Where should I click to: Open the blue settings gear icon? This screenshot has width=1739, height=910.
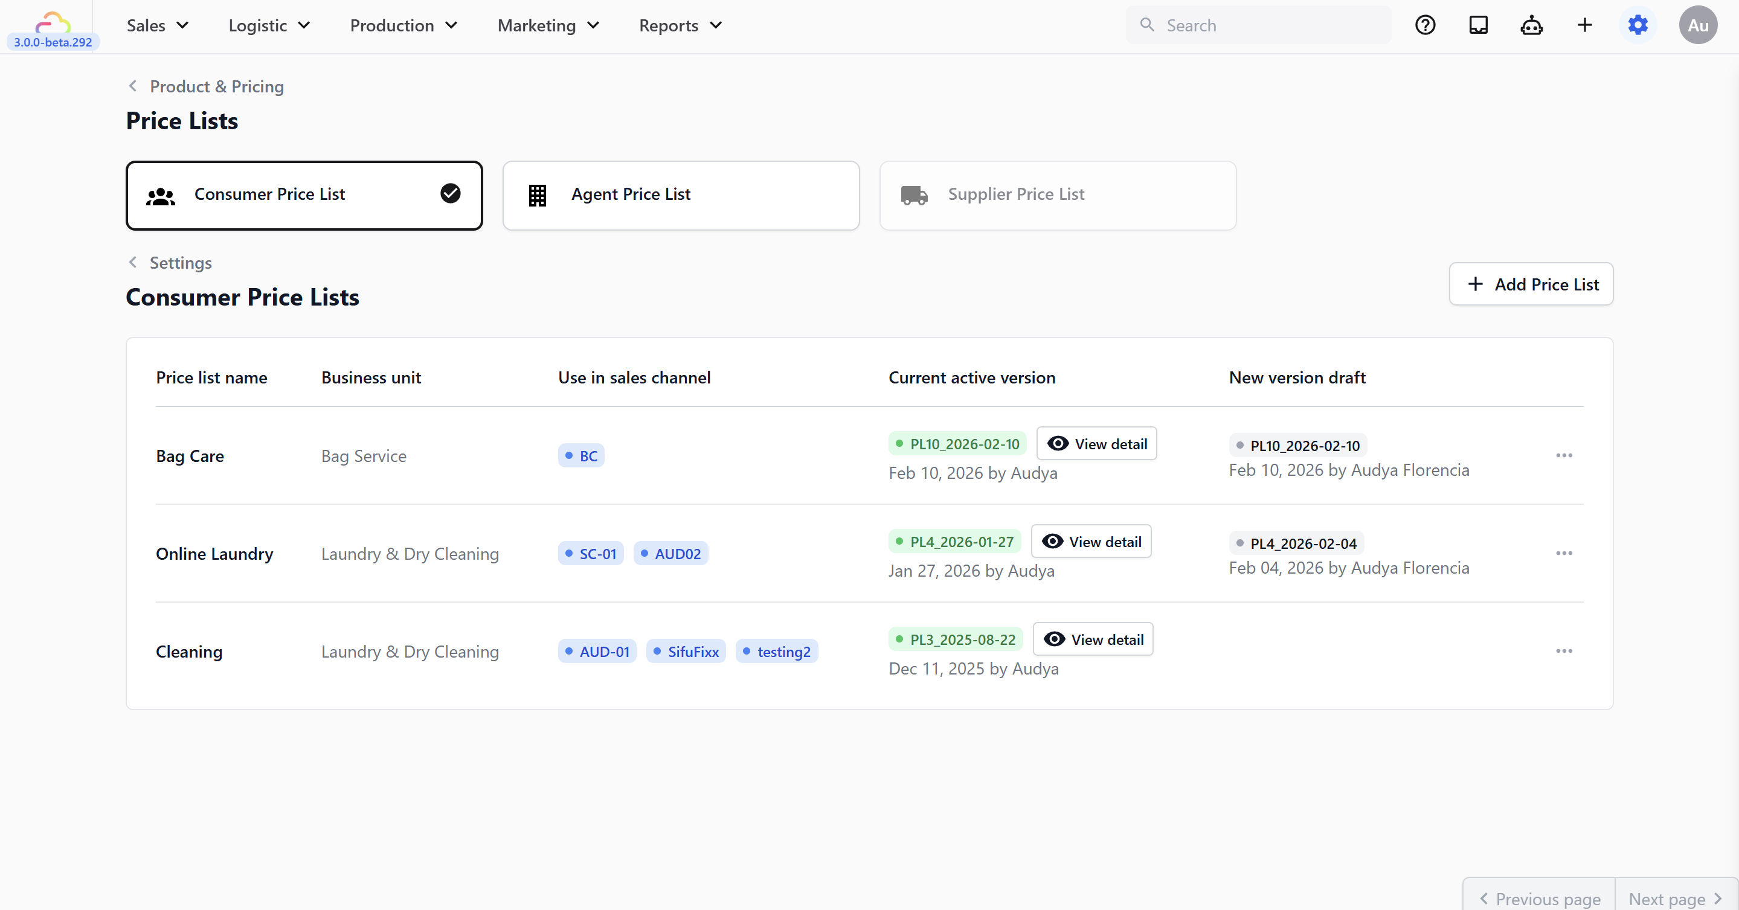1638,25
